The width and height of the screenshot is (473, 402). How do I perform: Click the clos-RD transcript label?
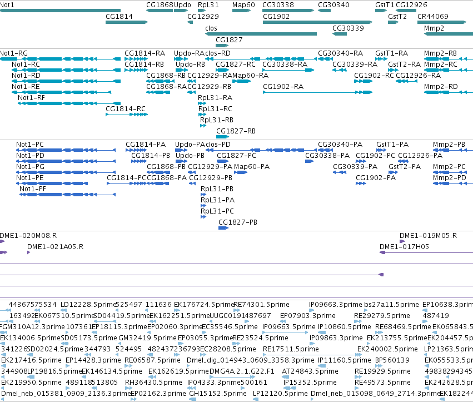point(218,53)
